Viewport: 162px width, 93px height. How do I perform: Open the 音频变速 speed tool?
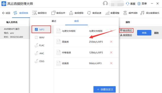(x=89, y=13)
